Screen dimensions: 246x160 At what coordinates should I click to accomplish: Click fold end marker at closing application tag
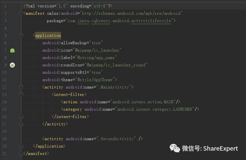pos(21,146)
